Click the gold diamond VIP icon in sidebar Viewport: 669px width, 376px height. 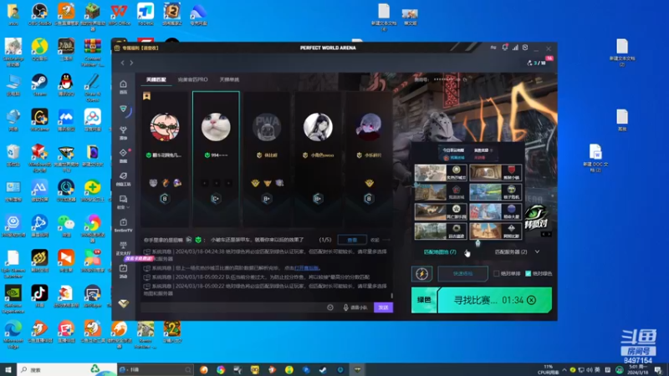click(123, 303)
